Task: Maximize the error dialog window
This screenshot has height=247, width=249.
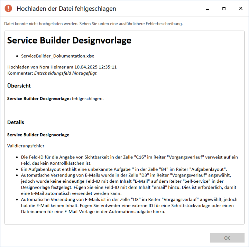Action: (x=224, y=9)
